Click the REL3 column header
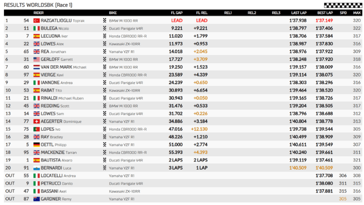 point(276,13)
